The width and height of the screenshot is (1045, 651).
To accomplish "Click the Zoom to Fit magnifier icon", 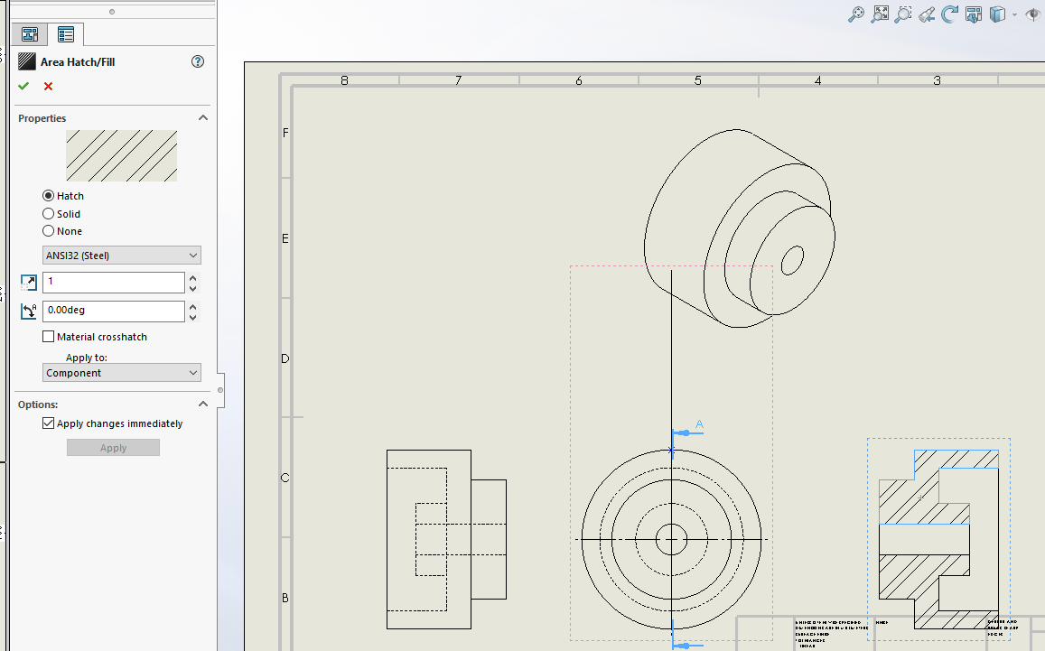I will tap(855, 14).
